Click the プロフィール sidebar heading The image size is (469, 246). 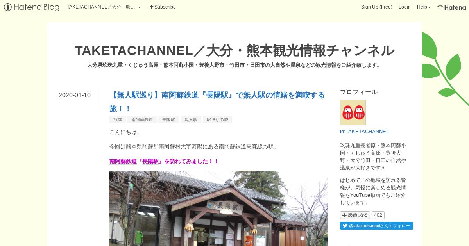tap(359, 92)
